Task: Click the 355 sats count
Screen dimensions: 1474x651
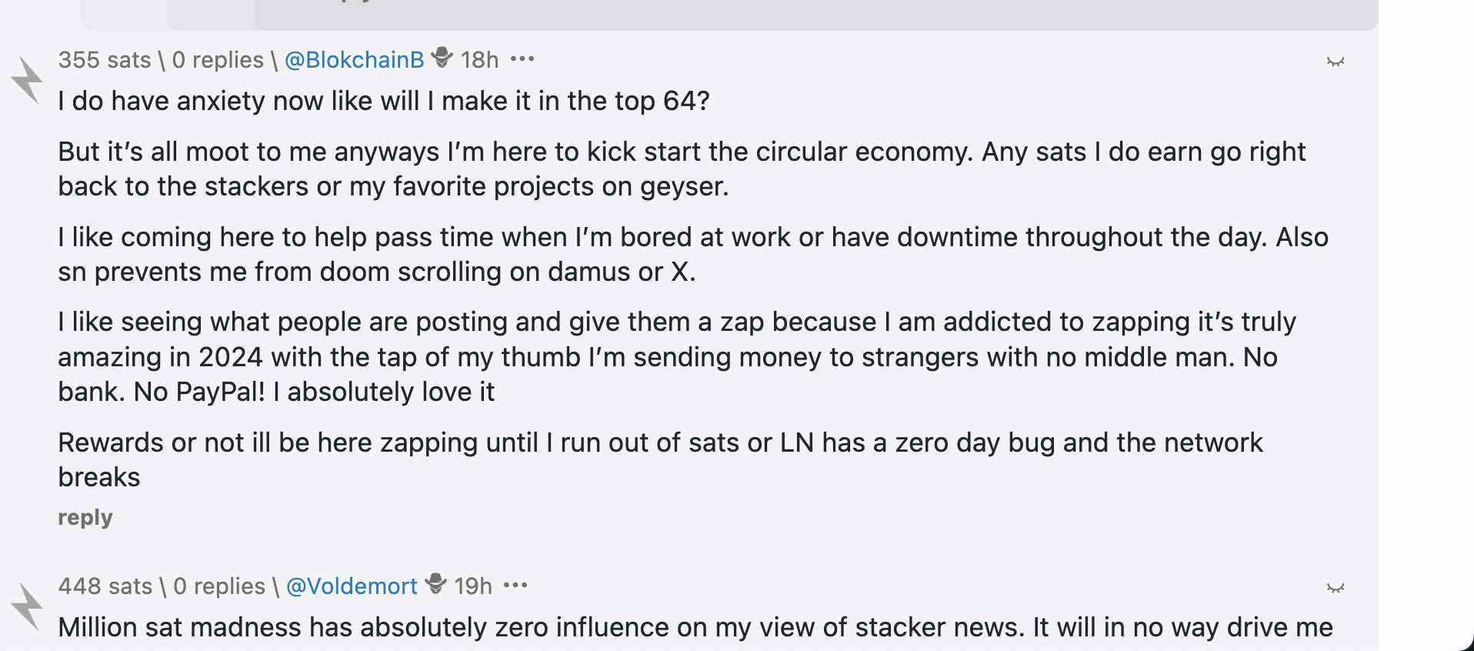Action: tap(105, 60)
